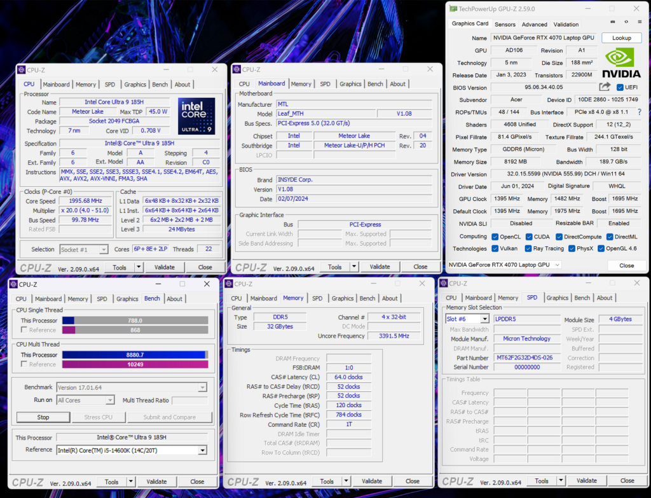The width and height of the screenshot is (651, 498).
Task: Click the multi thread 8880.7 score bar
Action: (x=135, y=355)
